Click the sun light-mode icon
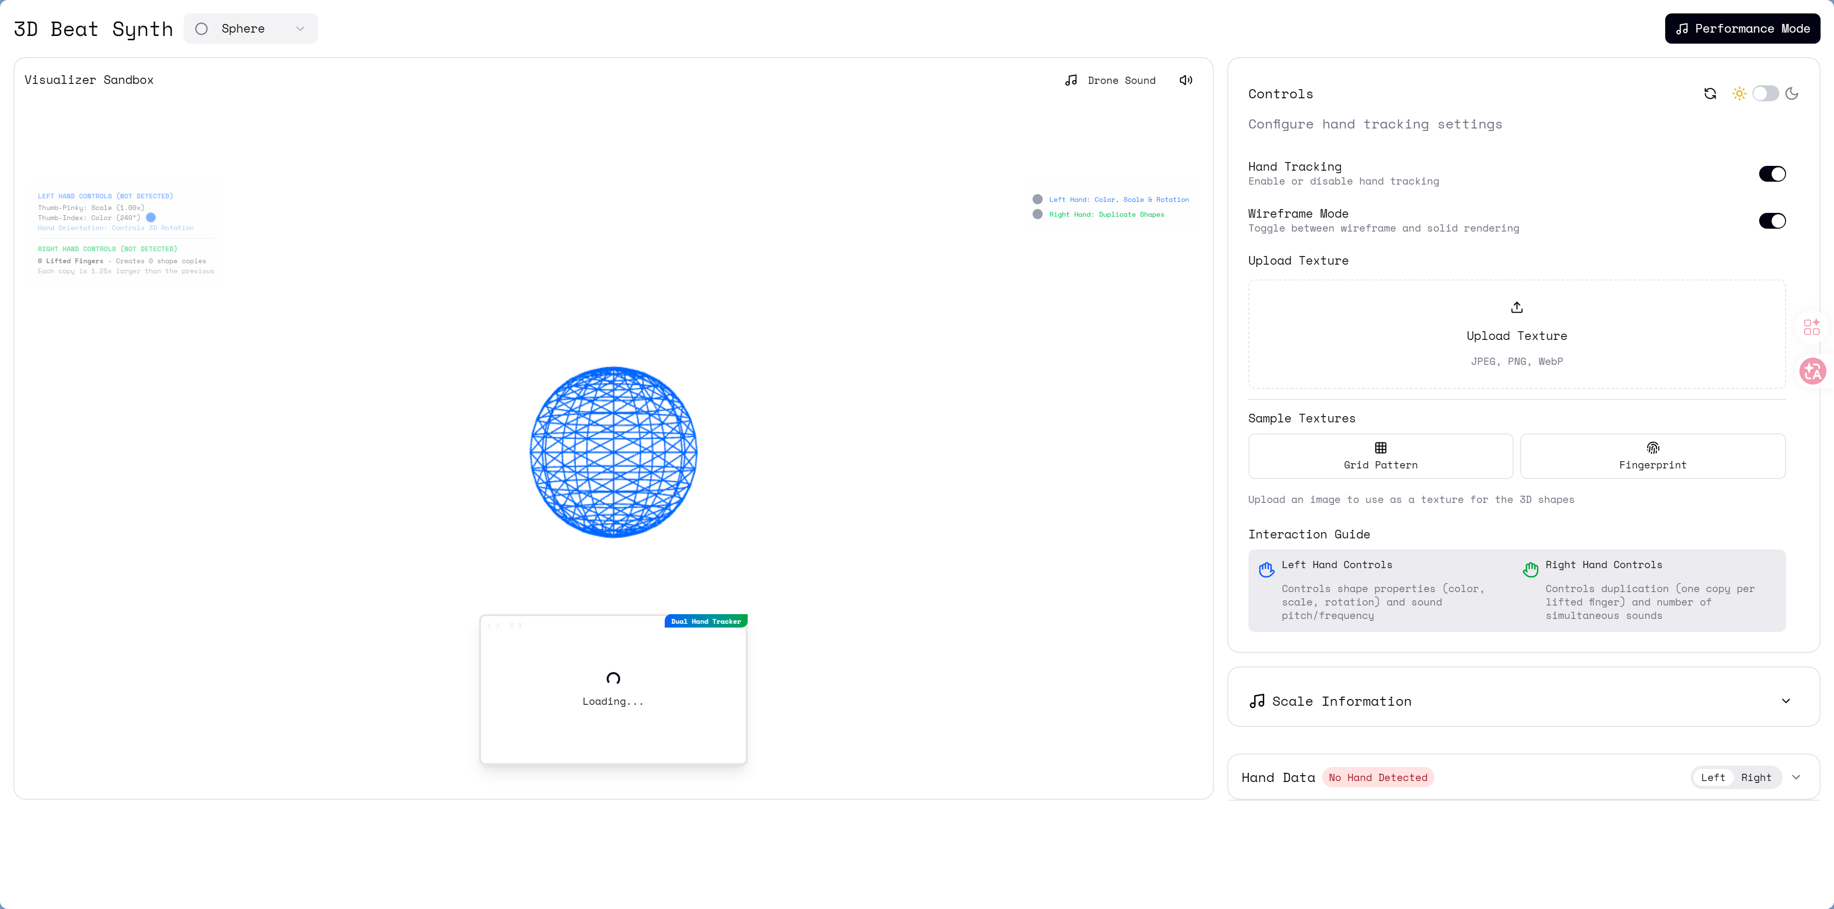 pos(1739,93)
